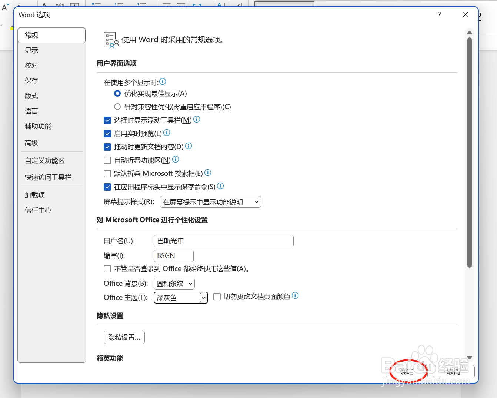Click the 隐私设置... button

point(124,337)
